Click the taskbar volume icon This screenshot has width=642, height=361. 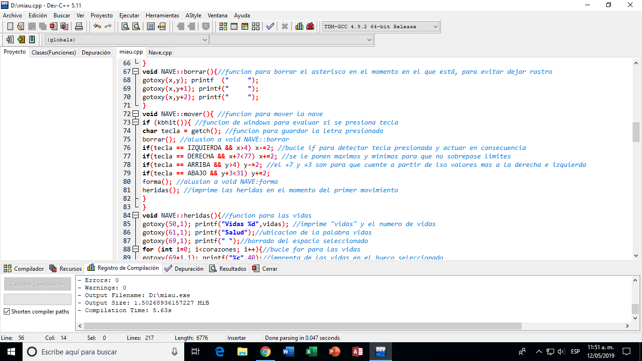(x=561, y=352)
